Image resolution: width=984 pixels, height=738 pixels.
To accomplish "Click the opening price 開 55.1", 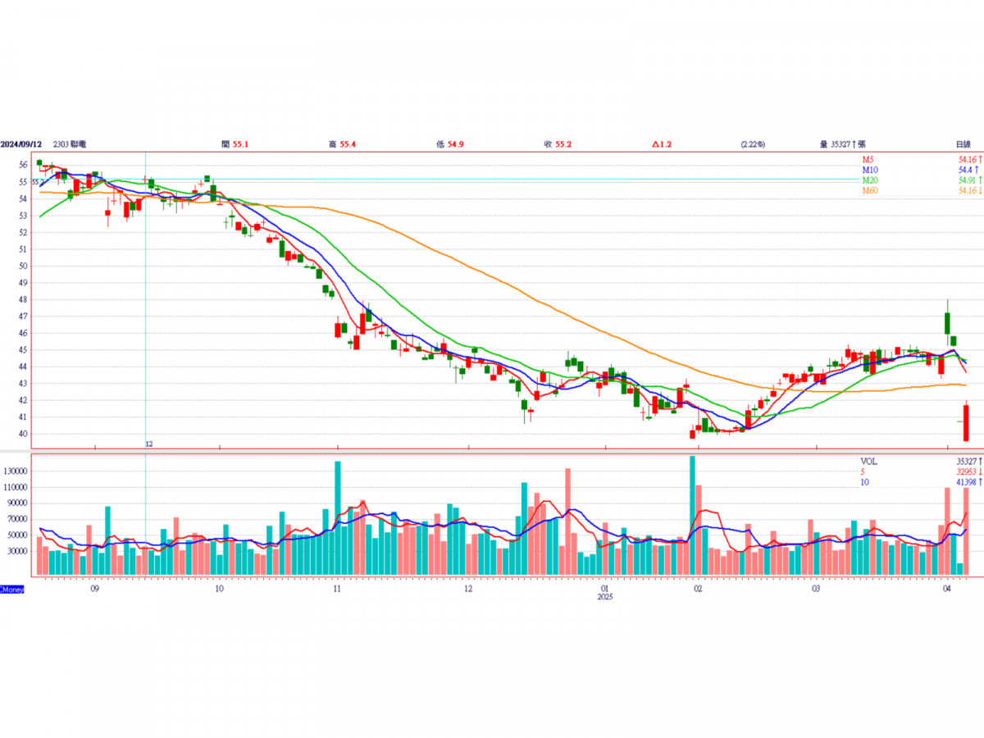I will 235,144.
